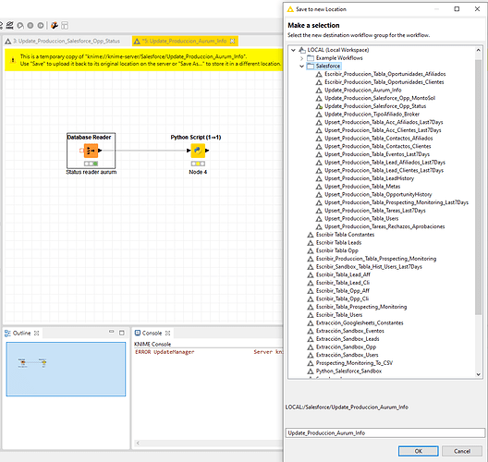488x462 pixels.
Task: Click the tree scrollbar down arrow
Action: (x=479, y=374)
